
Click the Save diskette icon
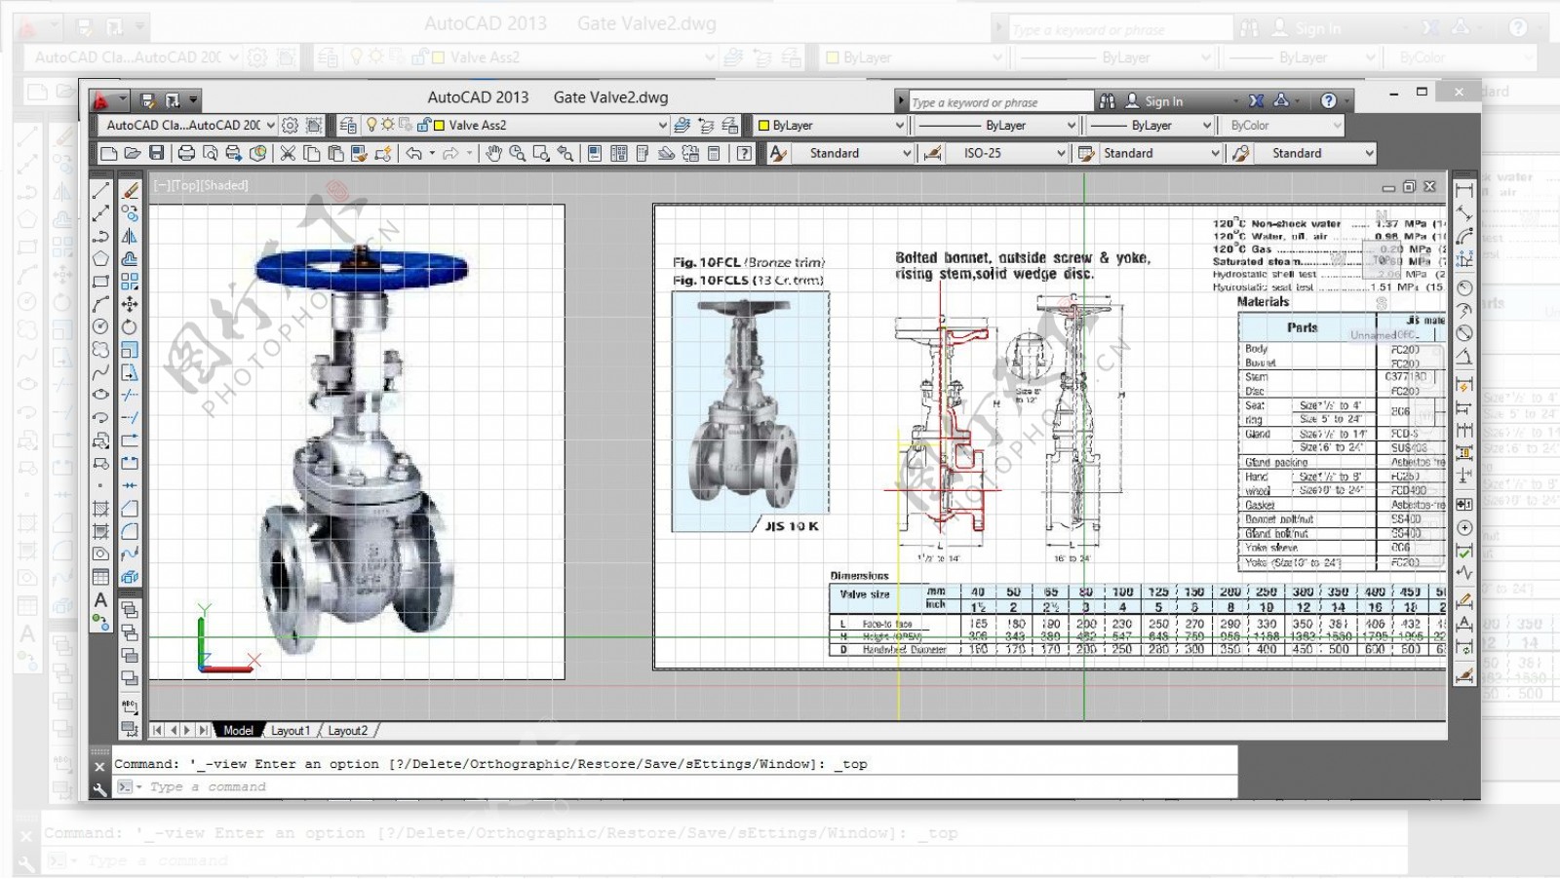coord(156,153)
